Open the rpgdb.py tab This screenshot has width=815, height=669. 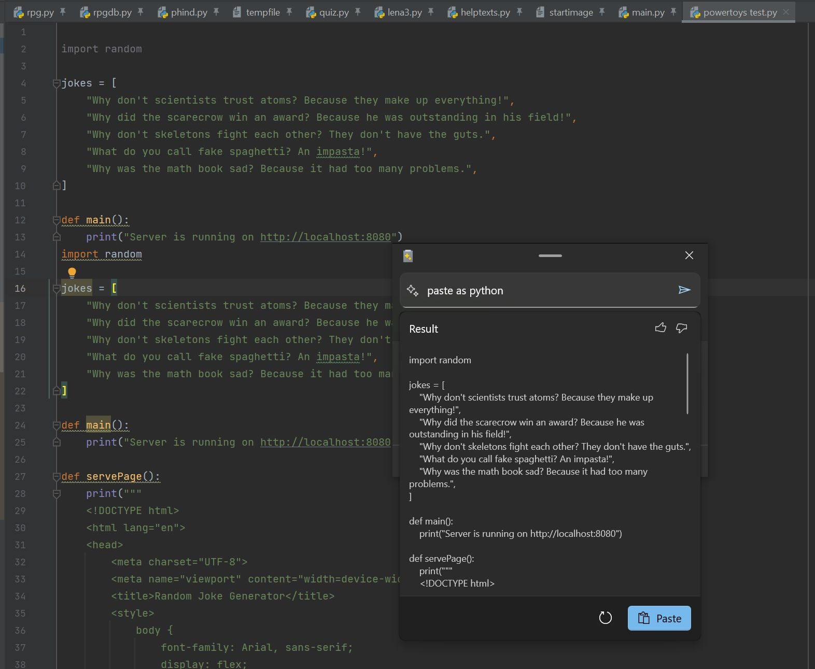[x=112, y=12]
